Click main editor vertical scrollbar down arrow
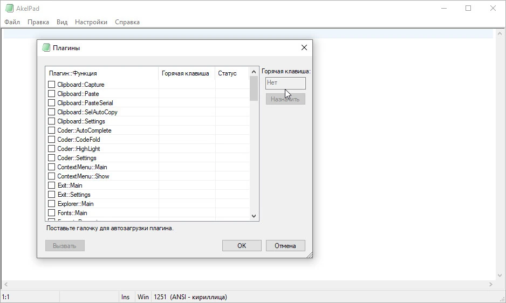The width and height of the screenshot is (506, 303). (x=500, y=276)
